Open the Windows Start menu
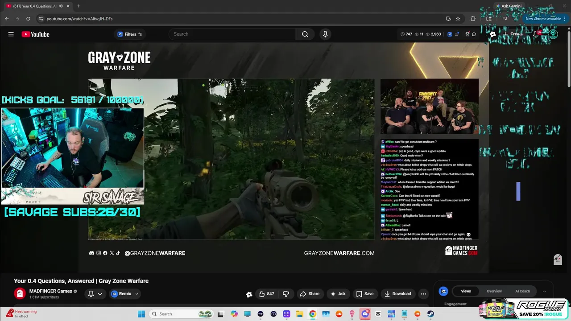This screenshot has height=321, width=571. click(x=141, y=314)
